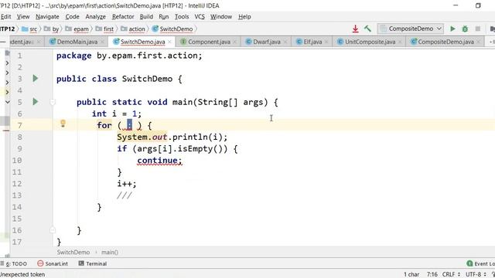Run CompositeDemo with the green play button
Screen dimensions: 495x278
(452, 29)
